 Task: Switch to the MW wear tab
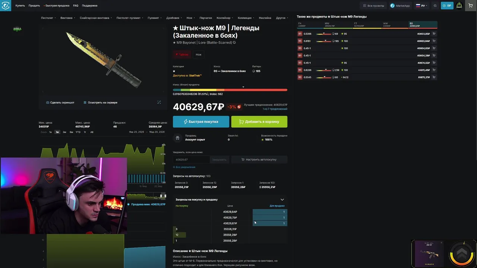[x=338, y=25]
